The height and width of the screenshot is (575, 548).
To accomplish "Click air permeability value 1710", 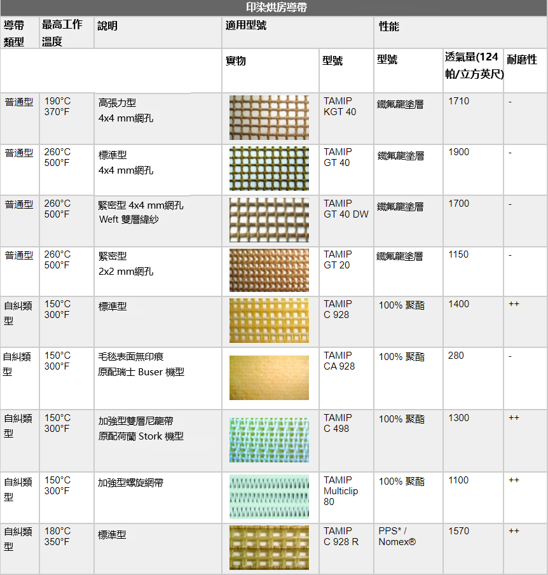I will [458, 101].
